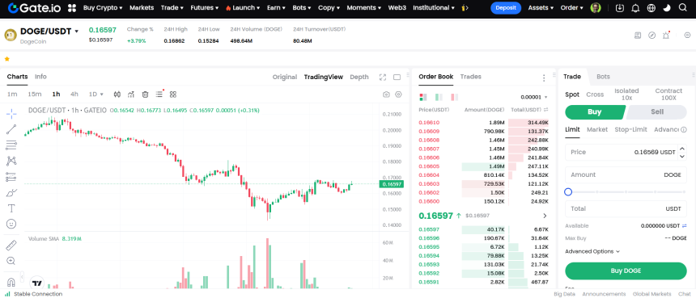Open the 0.00001 price precision dropdown
This screenshot has height=298, width=696.
coord(534,97)
